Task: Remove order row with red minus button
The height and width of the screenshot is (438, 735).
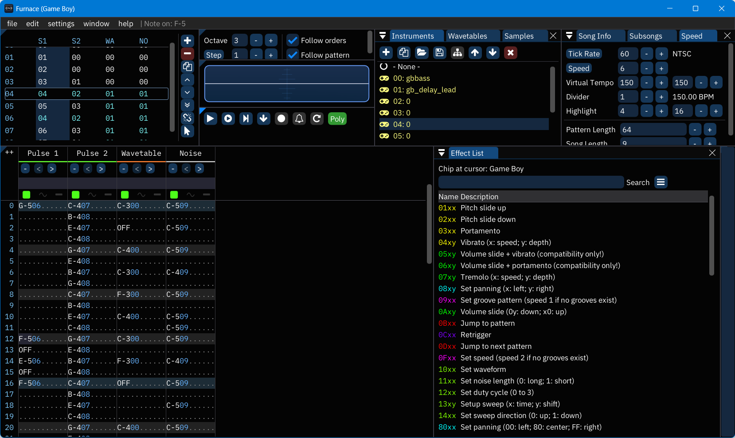Action: 188,54
